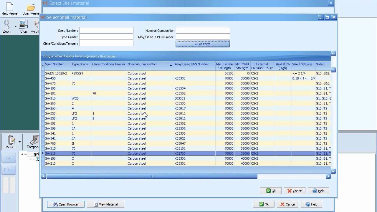Image resolution: width=377 pixels, height=212 pixels.
Task: Click the Open Vessel folder icon
Action: (x=31, y=7)
